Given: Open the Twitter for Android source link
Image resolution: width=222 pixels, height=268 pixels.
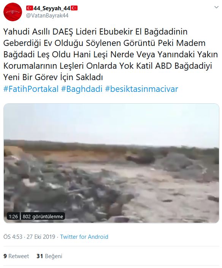Looking at the screenshot, I should point(84,237).
